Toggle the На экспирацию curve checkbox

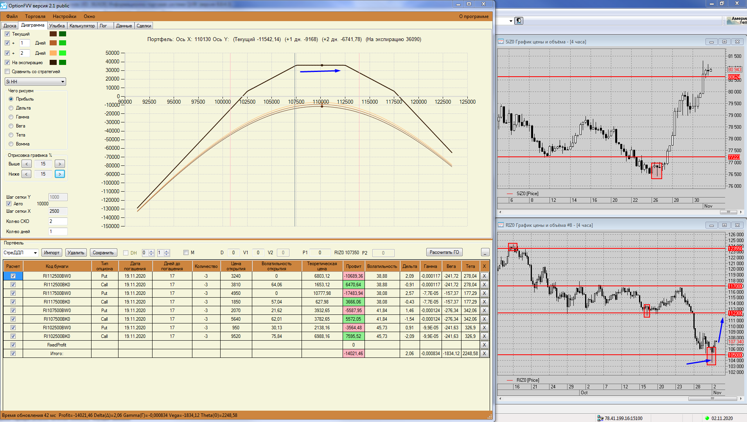(7, 63)
